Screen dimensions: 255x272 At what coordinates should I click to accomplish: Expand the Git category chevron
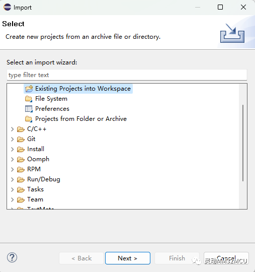coord(12,140)
